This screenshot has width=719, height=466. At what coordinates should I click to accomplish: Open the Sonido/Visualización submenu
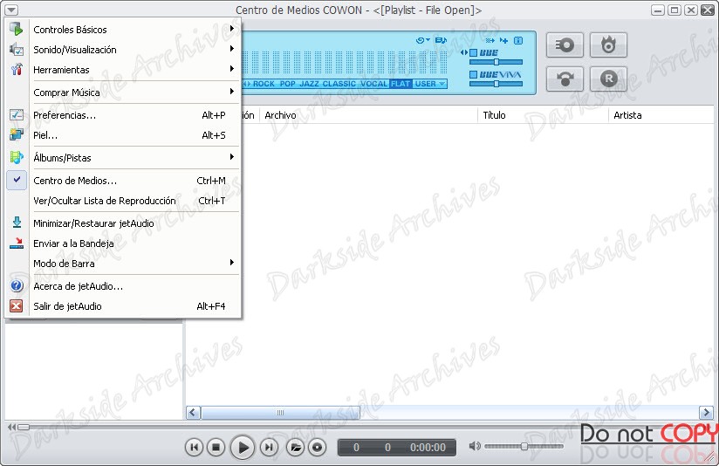pos(123,50)
